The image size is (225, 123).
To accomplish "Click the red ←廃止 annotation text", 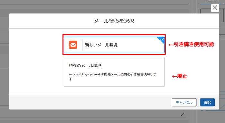I will [x=180, y=76].
